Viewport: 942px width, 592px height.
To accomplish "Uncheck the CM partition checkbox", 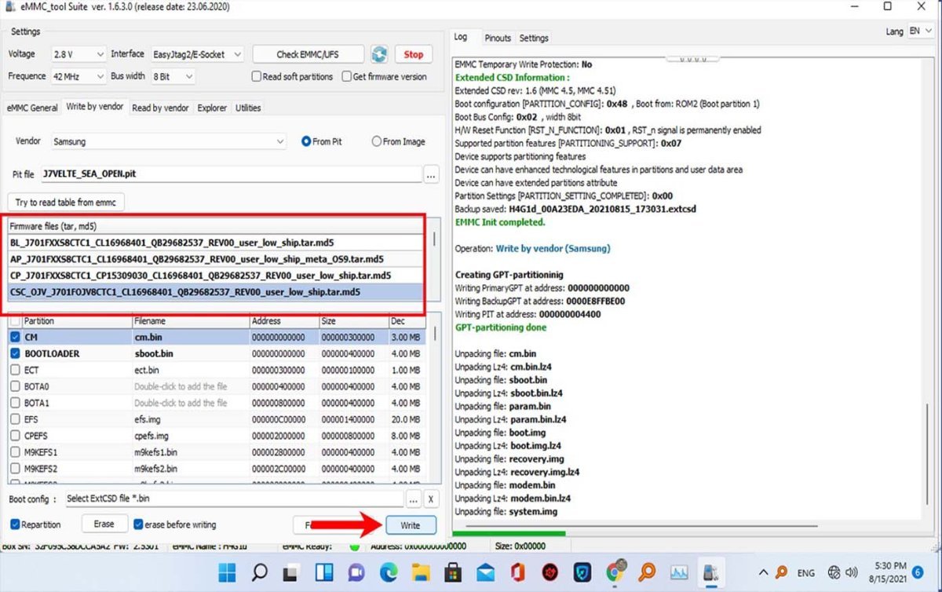I will coord(15,337).
